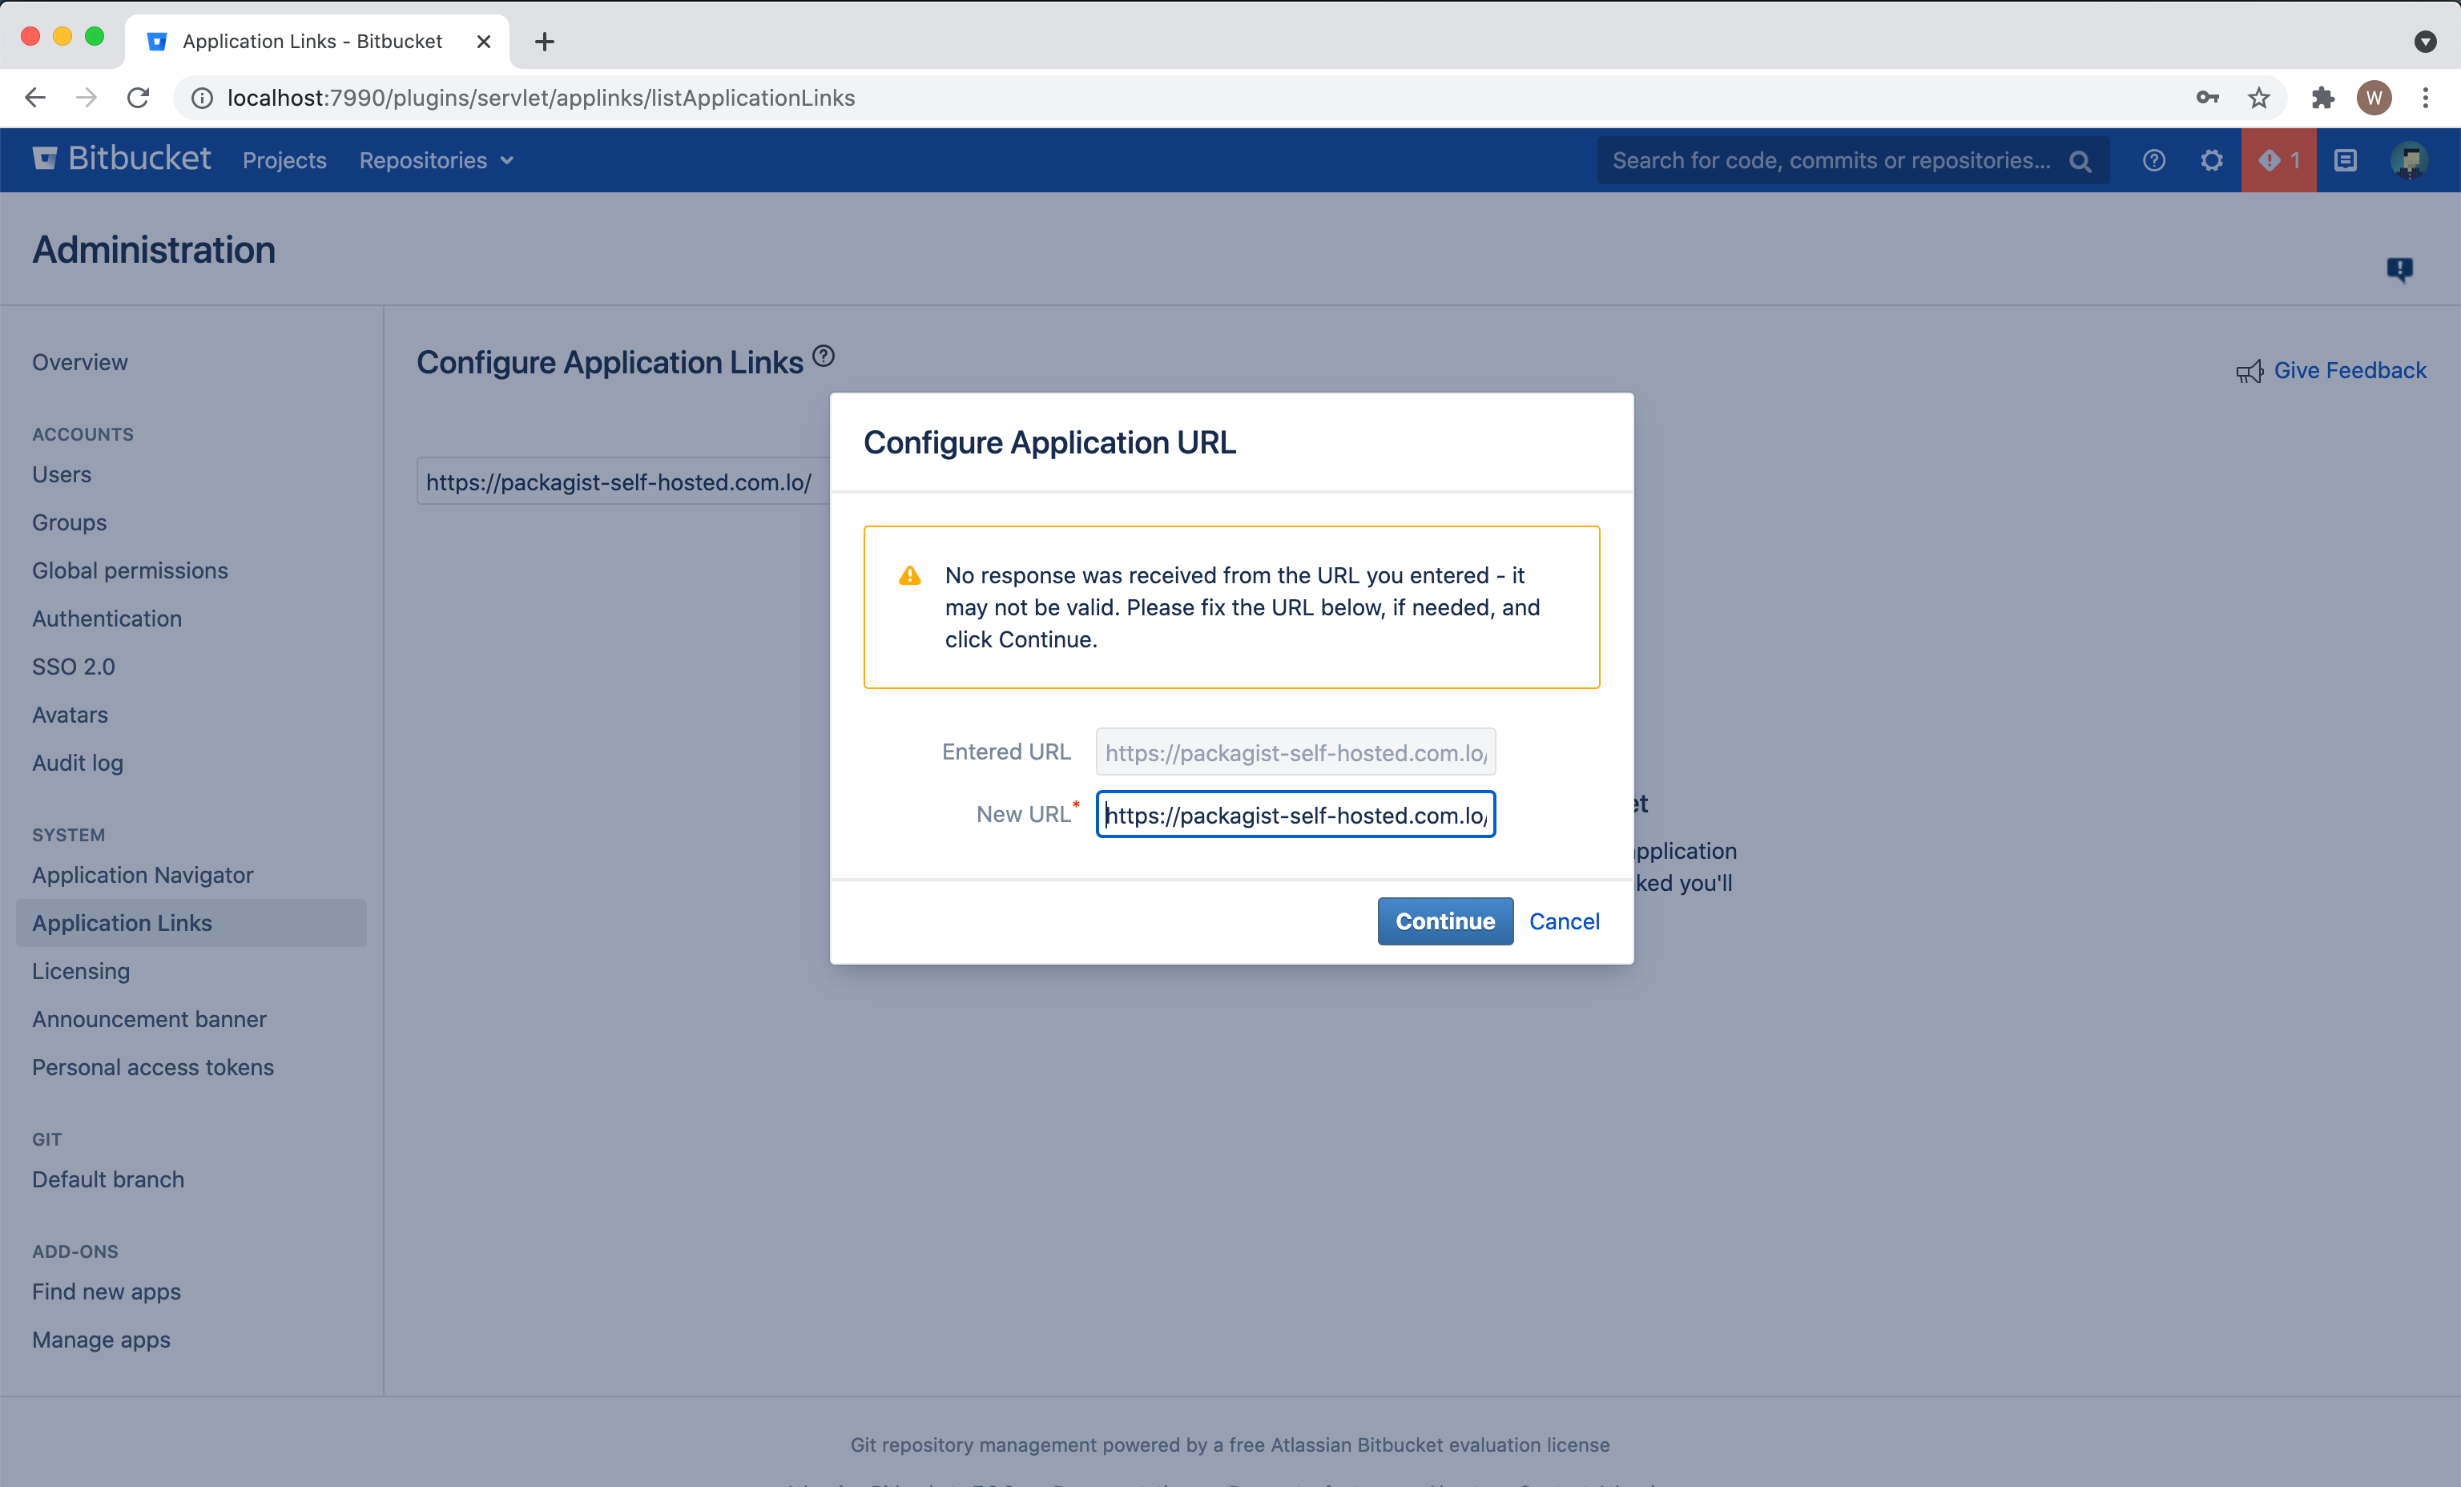2461x1487 pixels.
Task: Open Chrome's three-dot browser menu
Action: click(2426, 97)
